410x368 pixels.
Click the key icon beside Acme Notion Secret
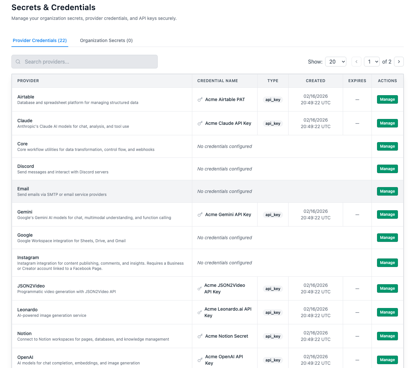200,336
